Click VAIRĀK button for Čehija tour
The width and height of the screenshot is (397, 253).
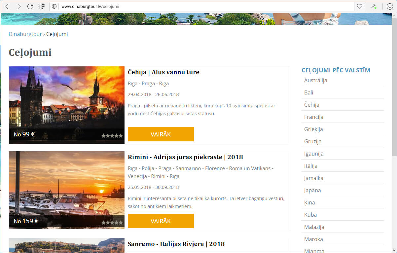pos(161,134)
